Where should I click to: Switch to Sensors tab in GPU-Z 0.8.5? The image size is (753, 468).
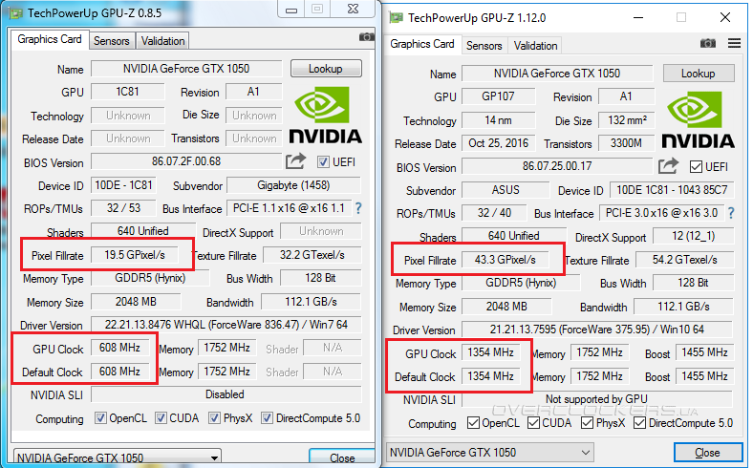tap(112, 41)
